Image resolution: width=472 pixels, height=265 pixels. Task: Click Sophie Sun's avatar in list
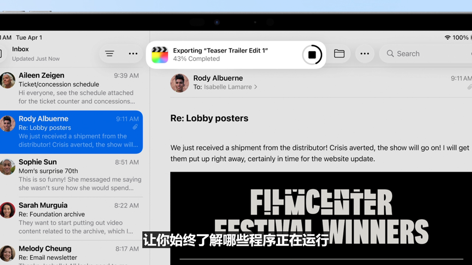pos(7,167)
